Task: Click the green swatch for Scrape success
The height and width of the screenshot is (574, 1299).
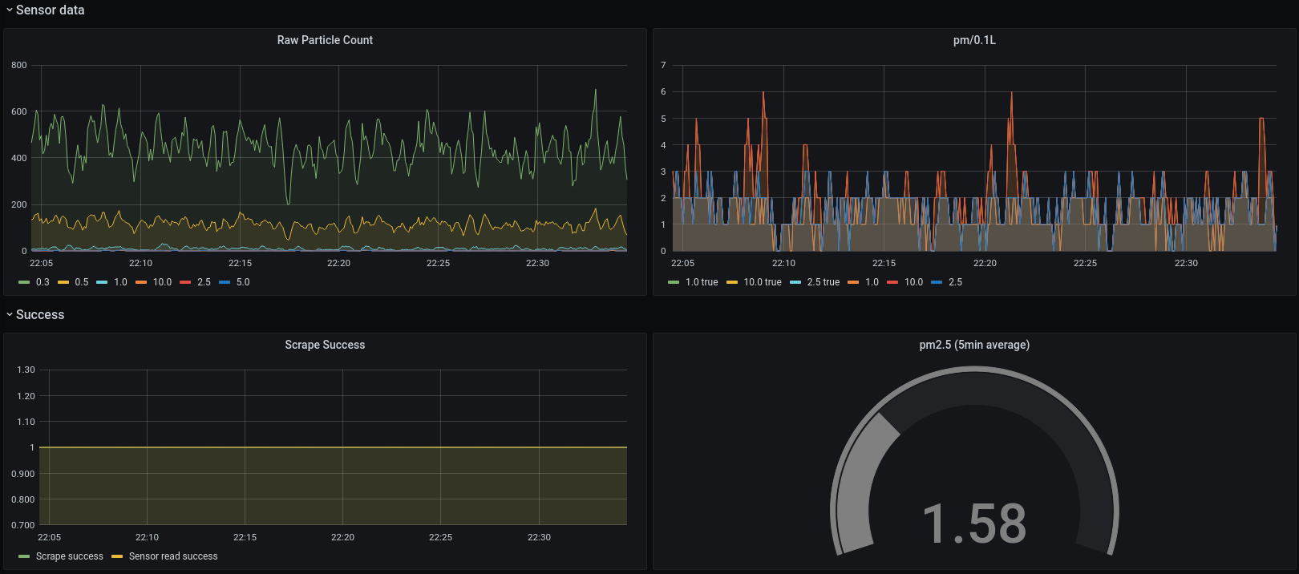Action: pos(24,556)
